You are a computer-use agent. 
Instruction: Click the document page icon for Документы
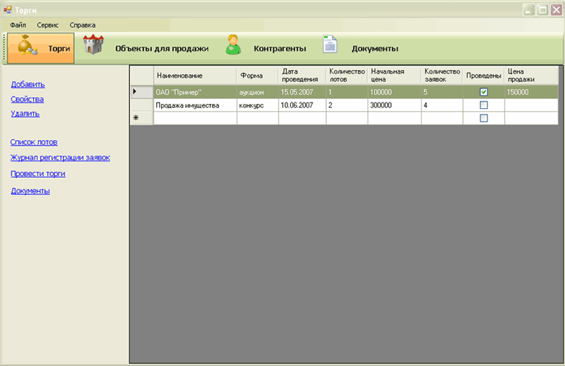tap(330, 45)
